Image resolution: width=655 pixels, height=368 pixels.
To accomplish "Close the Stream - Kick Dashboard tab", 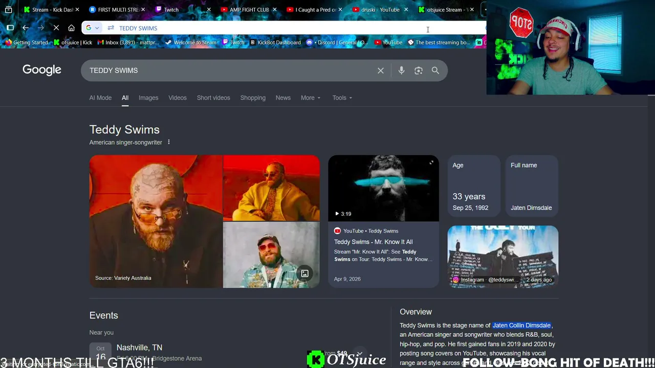I will [x=77, y=10].
